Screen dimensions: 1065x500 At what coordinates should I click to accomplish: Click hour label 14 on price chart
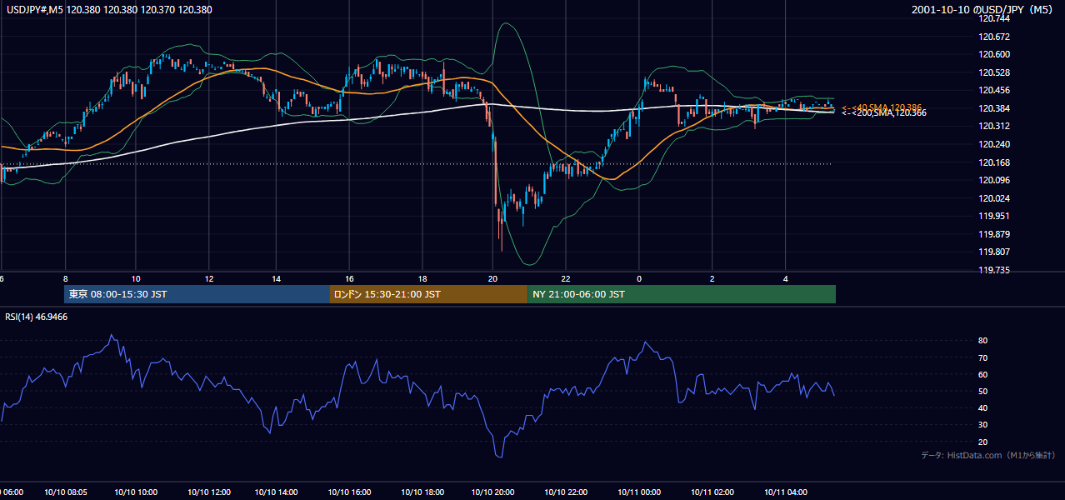click(276, 278)
